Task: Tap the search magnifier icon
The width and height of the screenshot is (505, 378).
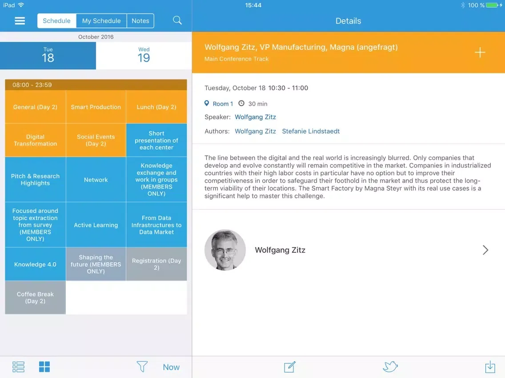Action: (177, 20)
